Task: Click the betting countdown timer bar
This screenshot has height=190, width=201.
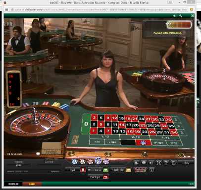Action: (168, 25)
